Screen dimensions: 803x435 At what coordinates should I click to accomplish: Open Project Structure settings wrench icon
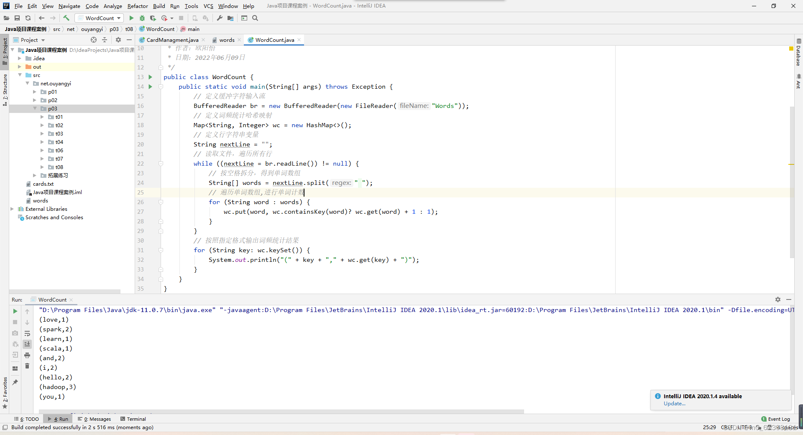pos(220,18)
